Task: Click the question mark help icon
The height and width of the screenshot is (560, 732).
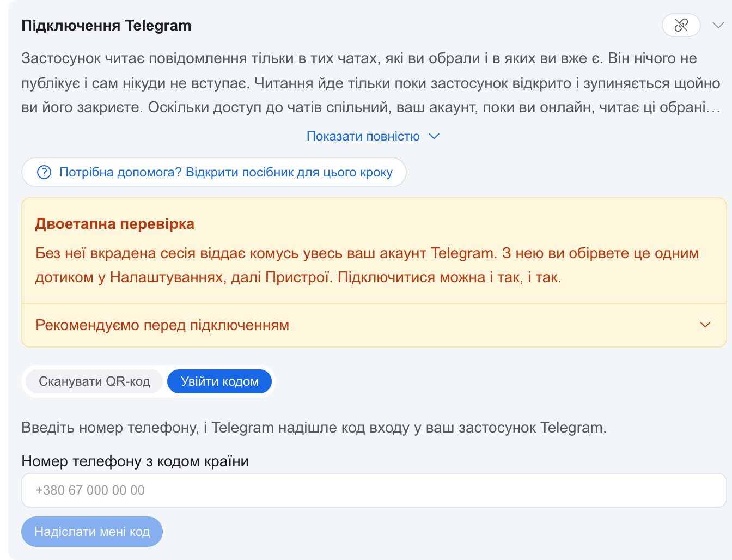Action: point(44,172)
